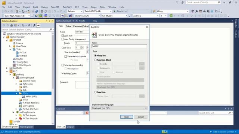The height and width of the screenshot is (134, 239).
Task: Click the Quick Launch search magnifier icon
Action: point(219,2)
